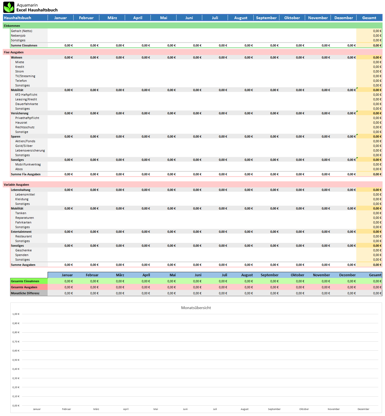Viewport: 385px width, 416px height.
Task: Select the Wohnen category label
Action: (16, 57)
